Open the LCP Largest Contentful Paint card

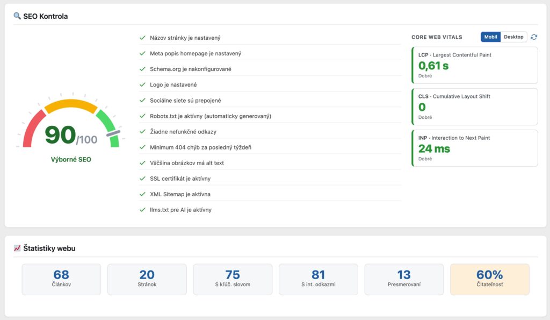coord(475,65)
